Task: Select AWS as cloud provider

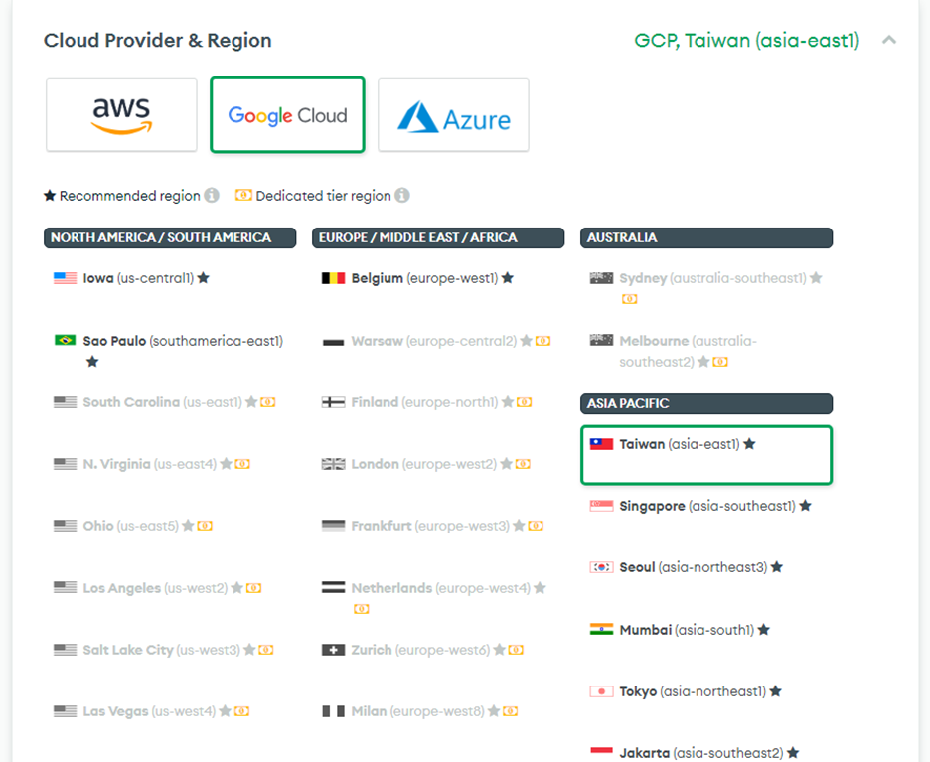Action: tap(121, 115)
